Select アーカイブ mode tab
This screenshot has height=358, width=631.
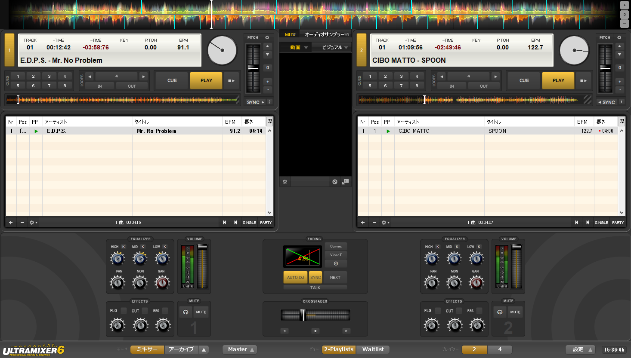tap(181, 349)
